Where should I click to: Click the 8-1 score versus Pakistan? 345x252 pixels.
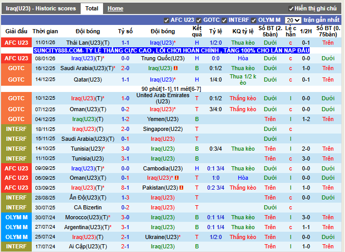[x=125, y=188]
